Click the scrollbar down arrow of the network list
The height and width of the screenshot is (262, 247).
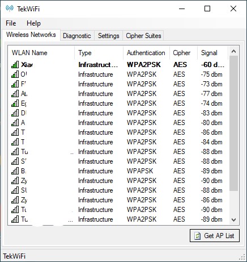[234, 220]
